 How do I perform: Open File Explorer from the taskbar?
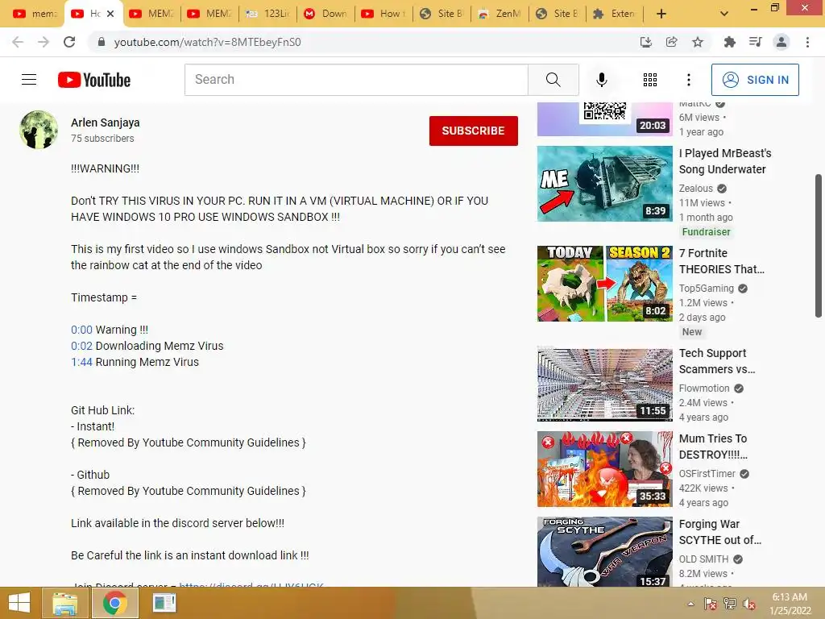(64, 603)
